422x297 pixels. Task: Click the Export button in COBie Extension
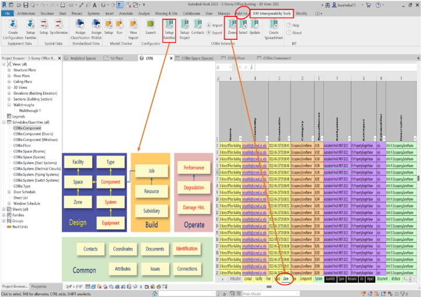(x=215, y=33)
